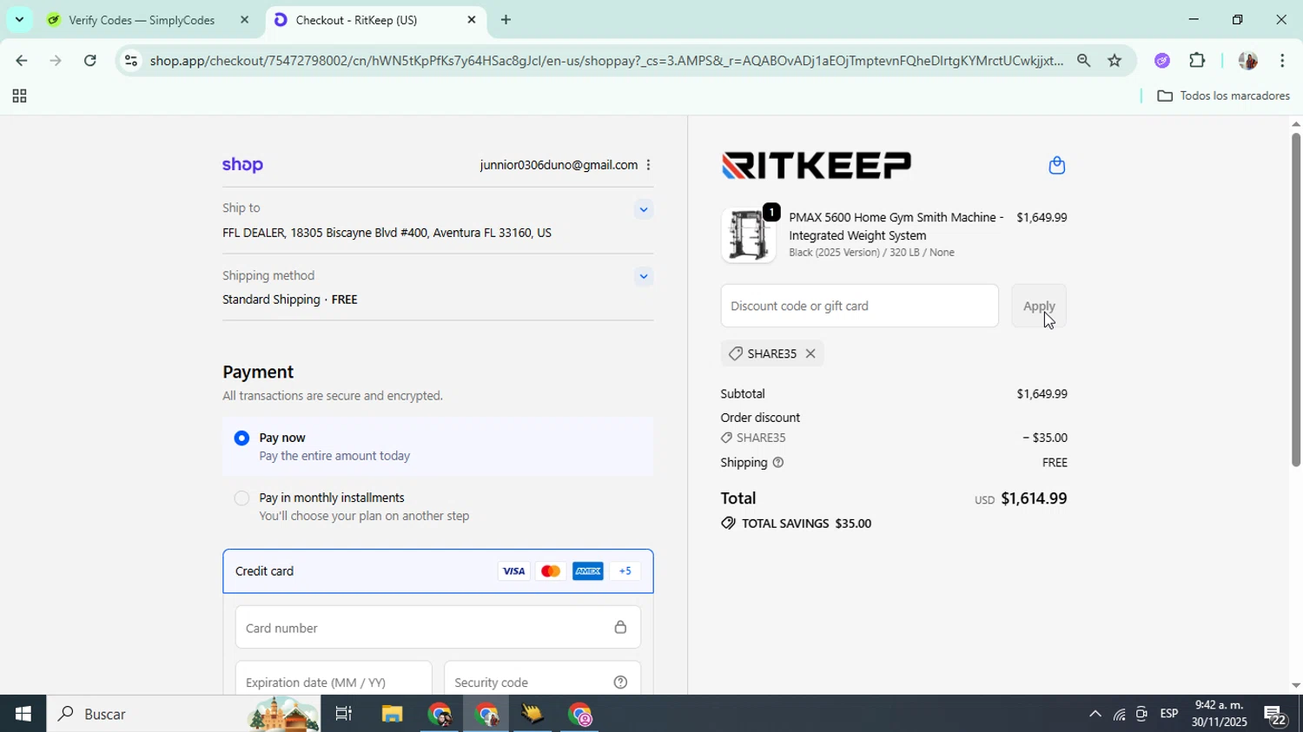Select Pay in monthly installments option
Viewport: 1303px width, 732px height.
(x=241, y=498)
